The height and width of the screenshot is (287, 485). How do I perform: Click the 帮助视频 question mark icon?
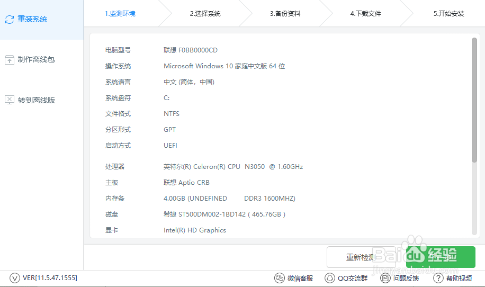438,278
